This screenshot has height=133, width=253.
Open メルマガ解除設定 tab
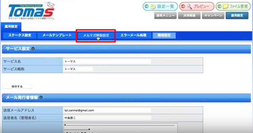pos(96,35)
